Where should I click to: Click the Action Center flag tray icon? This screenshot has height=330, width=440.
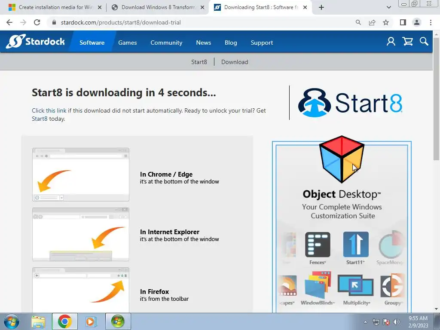(x=386, y=322)
